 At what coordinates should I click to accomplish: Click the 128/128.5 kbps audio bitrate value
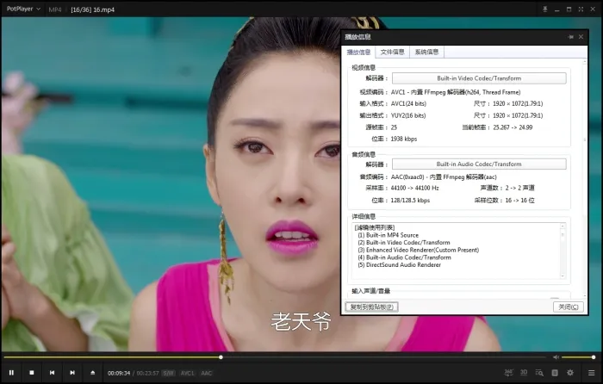pos(410,201)
